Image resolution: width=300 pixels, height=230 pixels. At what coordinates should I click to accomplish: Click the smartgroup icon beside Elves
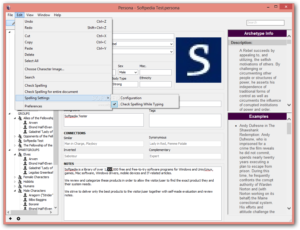coord(20,154)
